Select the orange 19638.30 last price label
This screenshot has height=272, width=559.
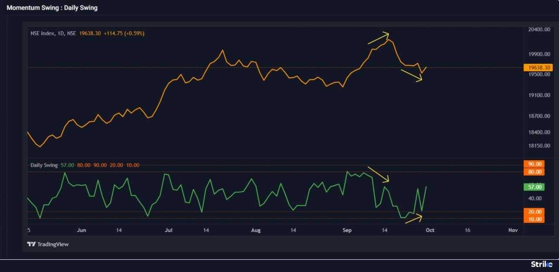(538, 67)
